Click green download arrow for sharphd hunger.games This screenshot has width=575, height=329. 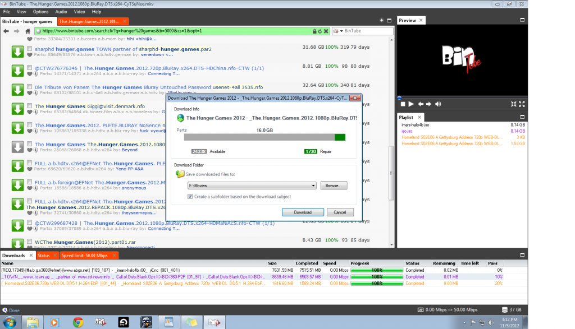(x=18, y=52)
